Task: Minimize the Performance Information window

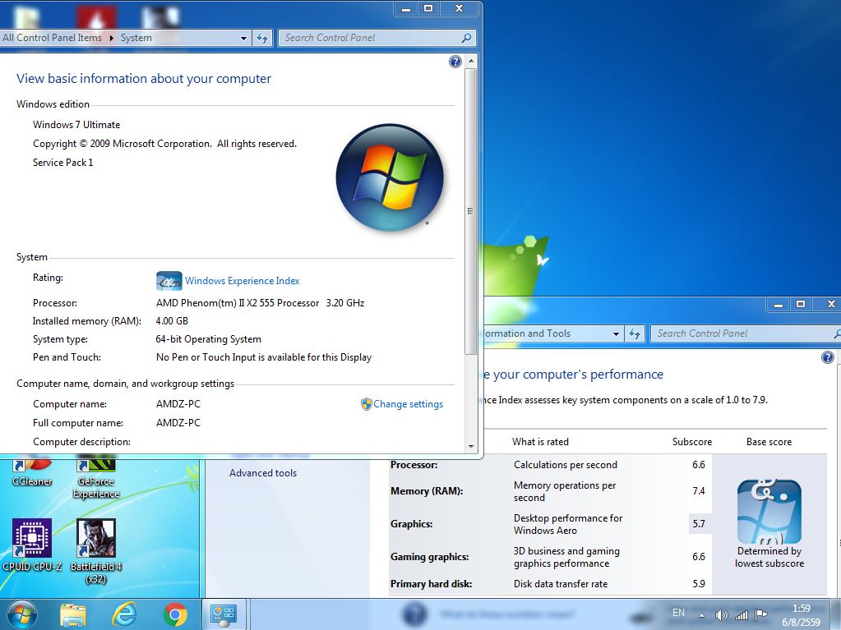Action: point(779,305)
